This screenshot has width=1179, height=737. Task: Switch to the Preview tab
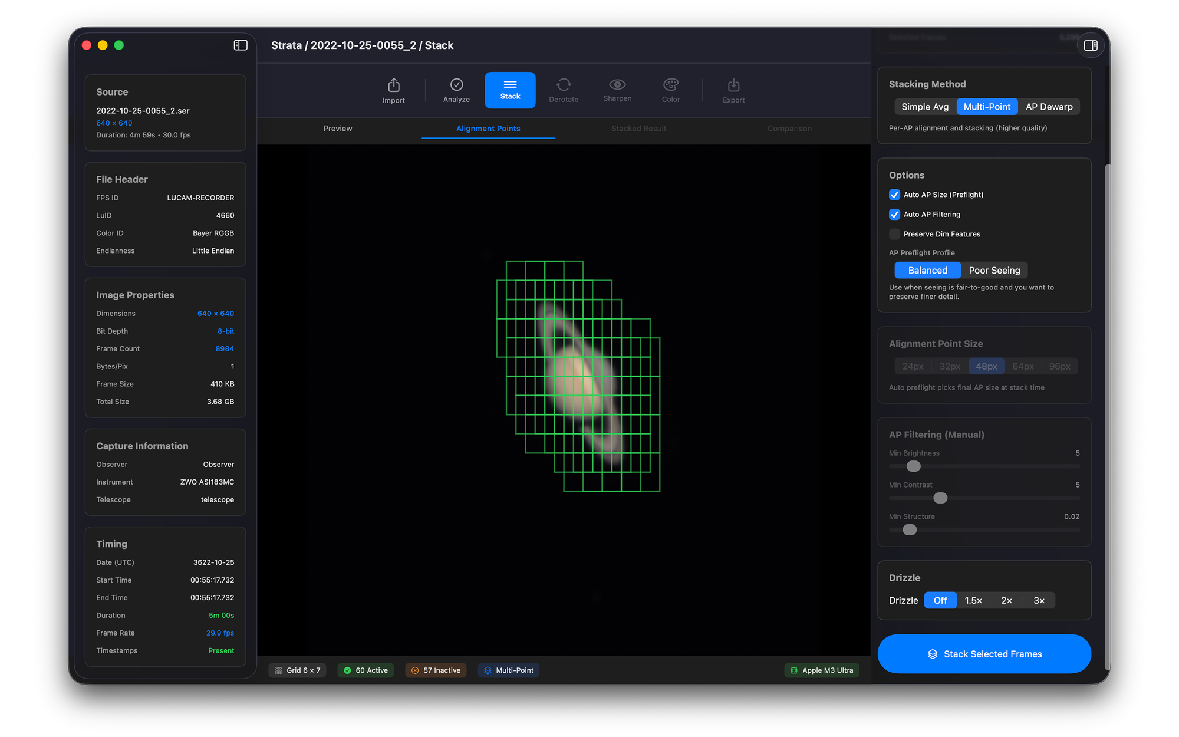coord(338,129)
